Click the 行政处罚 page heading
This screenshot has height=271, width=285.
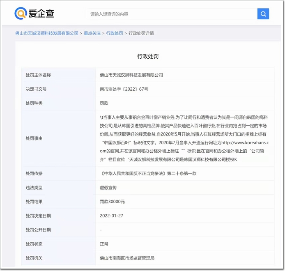(x=148, y=56)
